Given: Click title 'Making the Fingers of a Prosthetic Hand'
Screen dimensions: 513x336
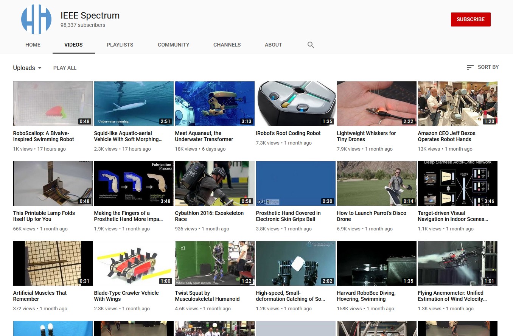Looking at the screenshot, I should 129,216.
